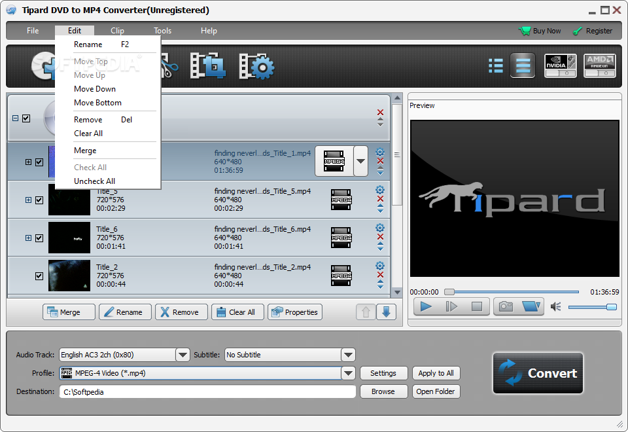The image size is (628, 432).
Task: Choose Rename from Edit menu
Action: coord(108,45)
